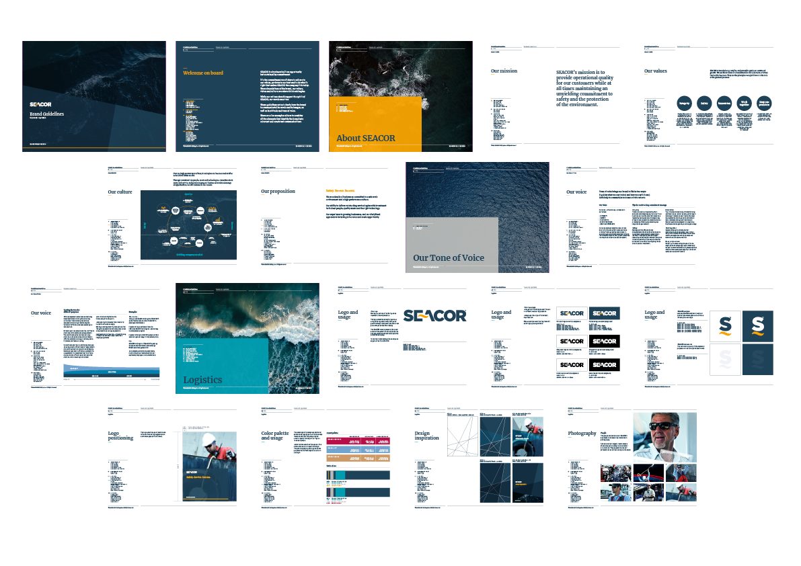This screenshot has width=801, height=566.
Task: Click the white S icon on navy background
Action: pos(757,325)
